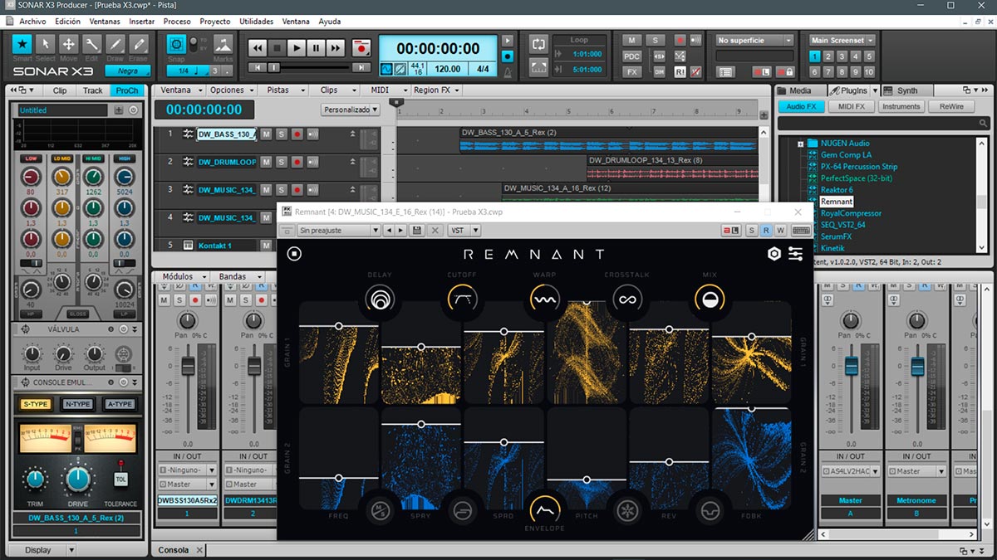997x560 pixels.
Task: Open the Proyecto menu
Action: pyautogui.click(x=215, y=22)
